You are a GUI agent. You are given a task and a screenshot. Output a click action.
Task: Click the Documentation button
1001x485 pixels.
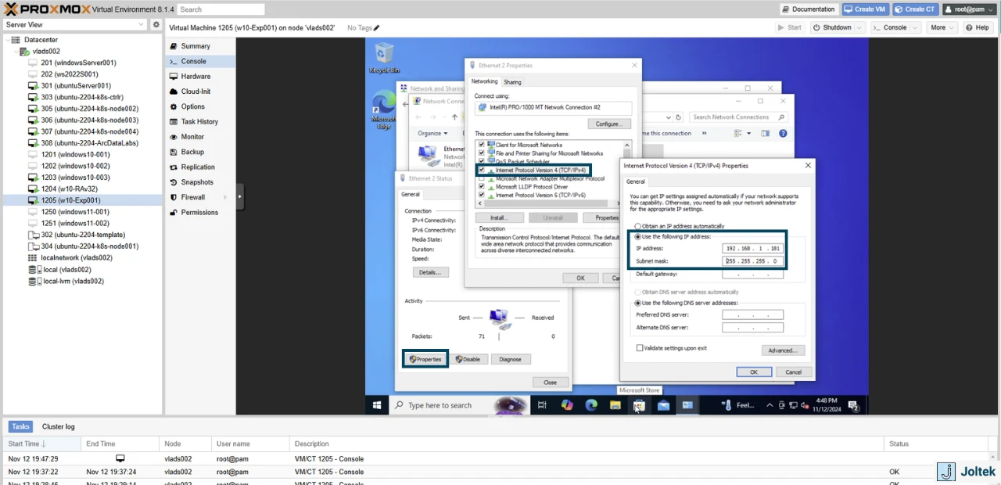[x=809, y=9]
